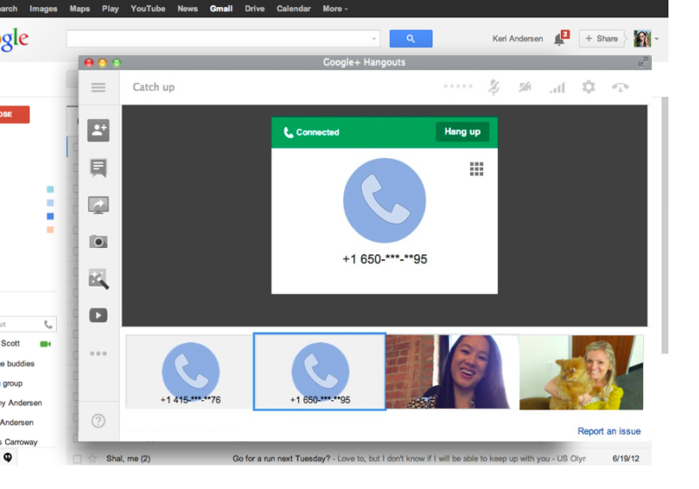This screenshot has height=489, width=699.
Task: Adjust bandwidth with signal bars icon
Action: point(557,87)
